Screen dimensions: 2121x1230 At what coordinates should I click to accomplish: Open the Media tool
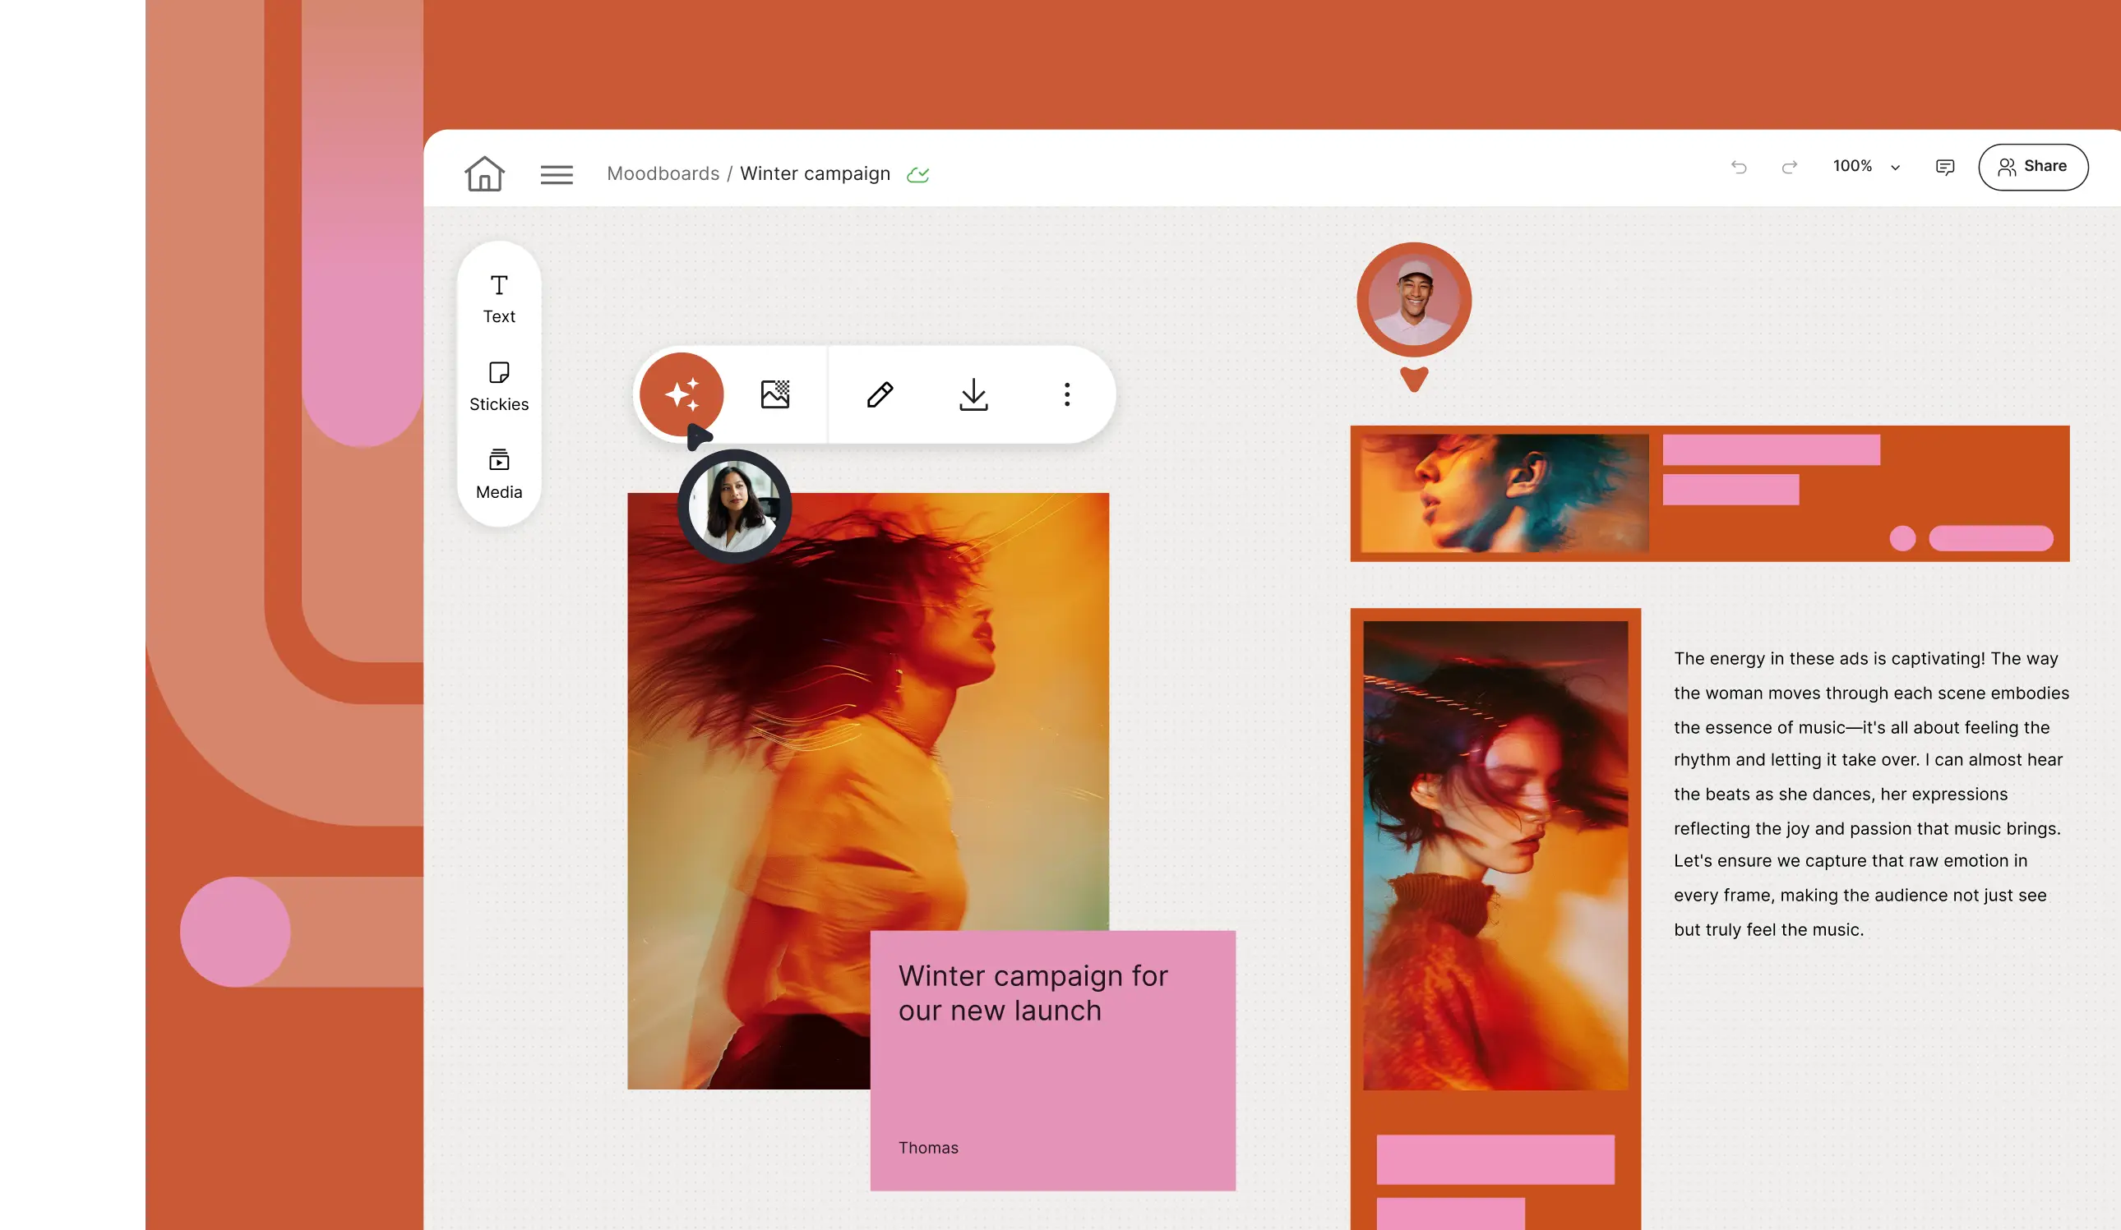coord(498,473)
